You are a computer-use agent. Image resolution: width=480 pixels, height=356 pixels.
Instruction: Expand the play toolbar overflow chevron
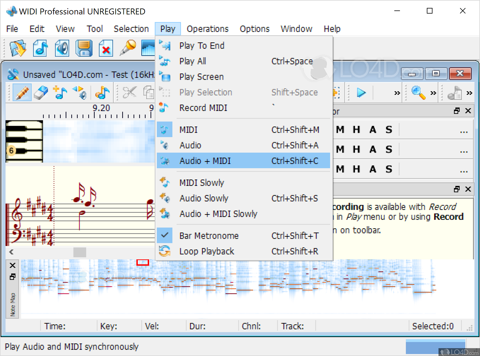pyautogui.click(x=397, y=93)
